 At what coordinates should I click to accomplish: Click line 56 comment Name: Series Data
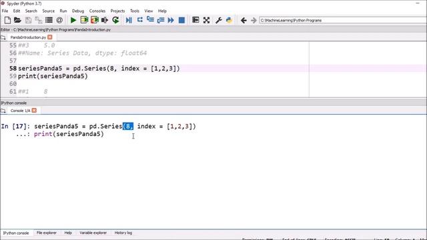pyautogui.click(x=82, y=53)
